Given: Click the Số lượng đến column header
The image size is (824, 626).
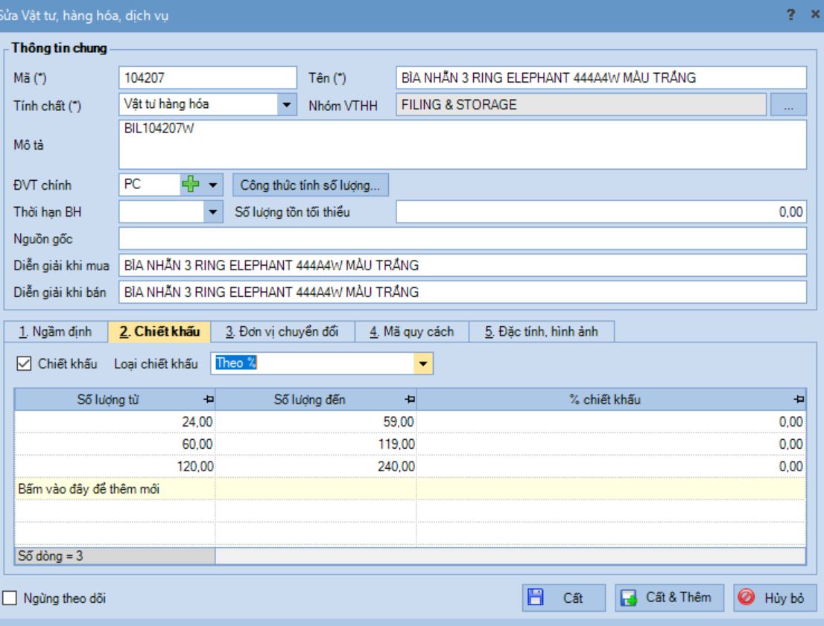Looking at the screenshot, I should [x=316, y=400].
